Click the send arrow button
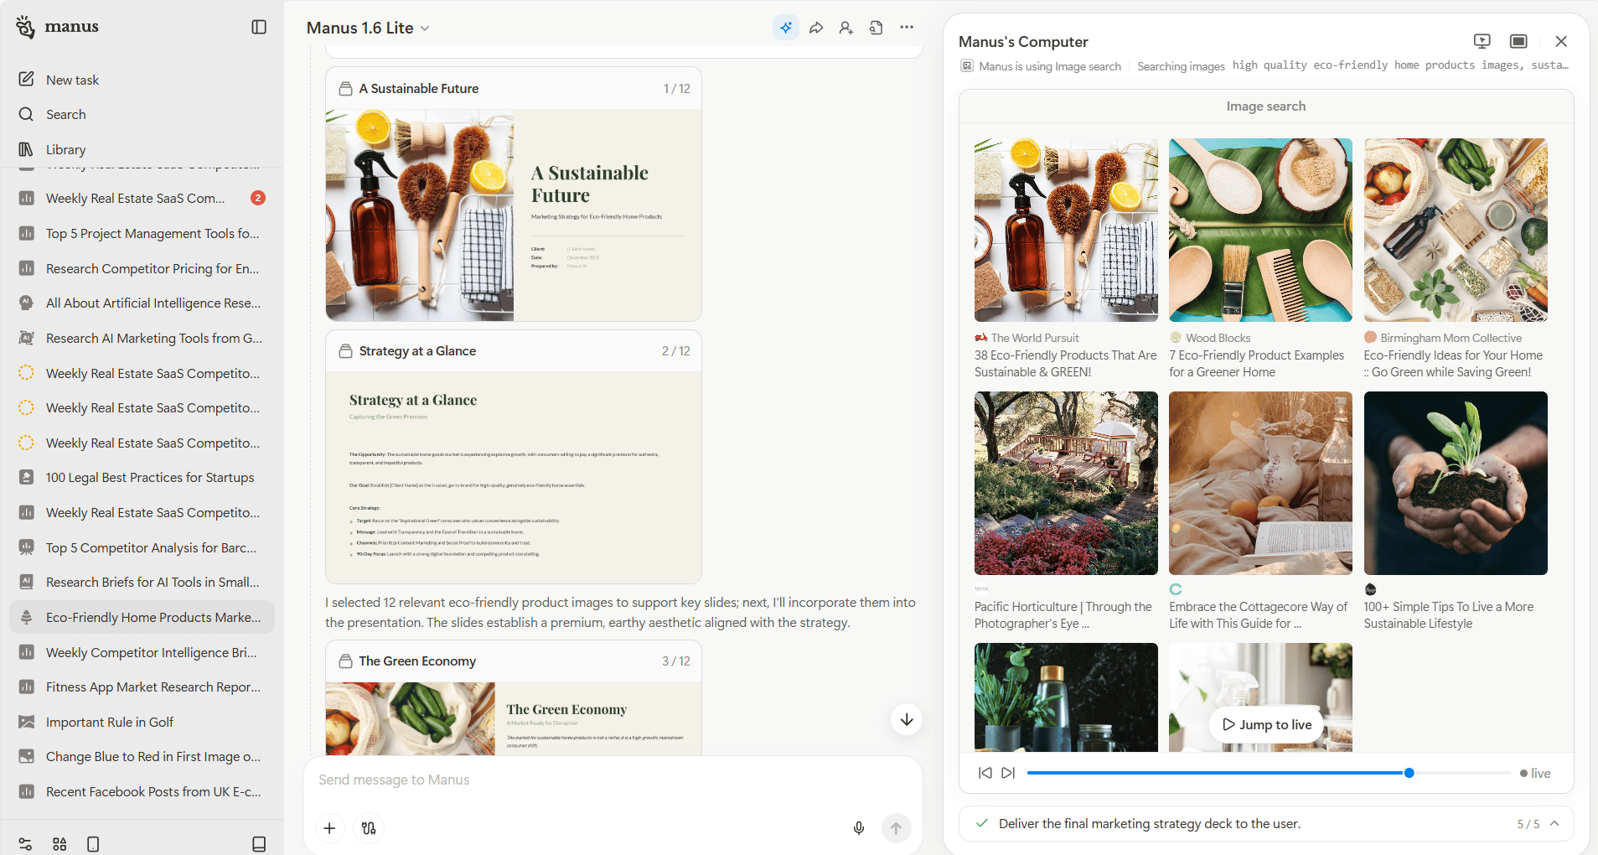The image size is (1598, 855). [x=896, y=828]
